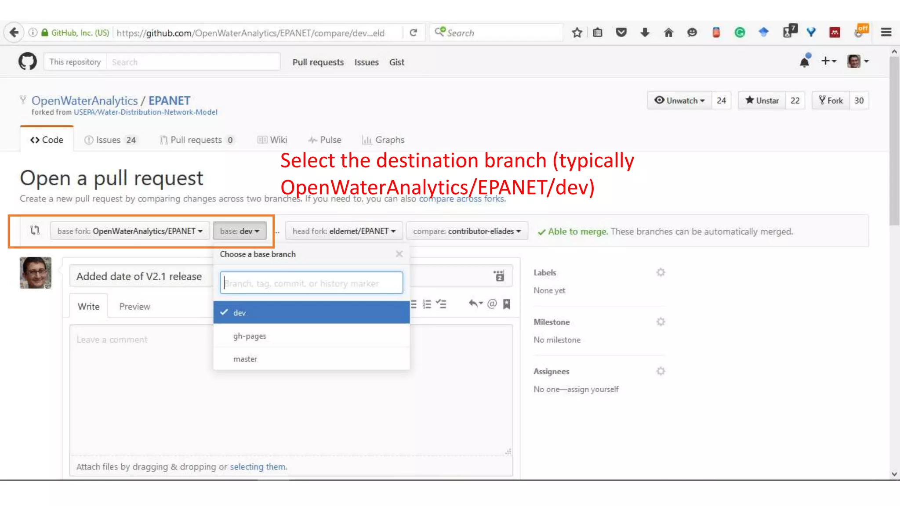Click the icon inside the title field
The width and height of the screenshot is (900, 506).
[499, 276]
